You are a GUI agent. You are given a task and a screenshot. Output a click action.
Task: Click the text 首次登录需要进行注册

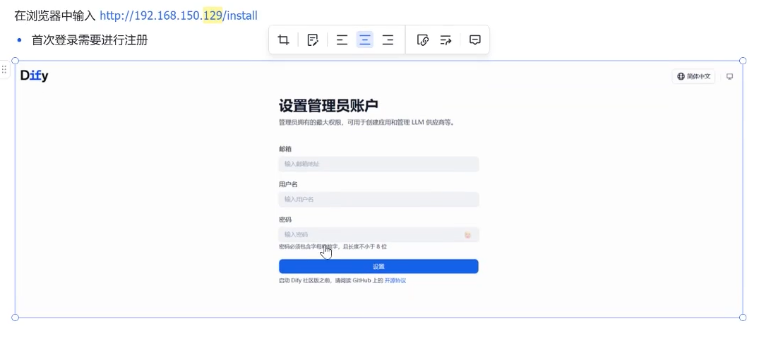point(90,40)
